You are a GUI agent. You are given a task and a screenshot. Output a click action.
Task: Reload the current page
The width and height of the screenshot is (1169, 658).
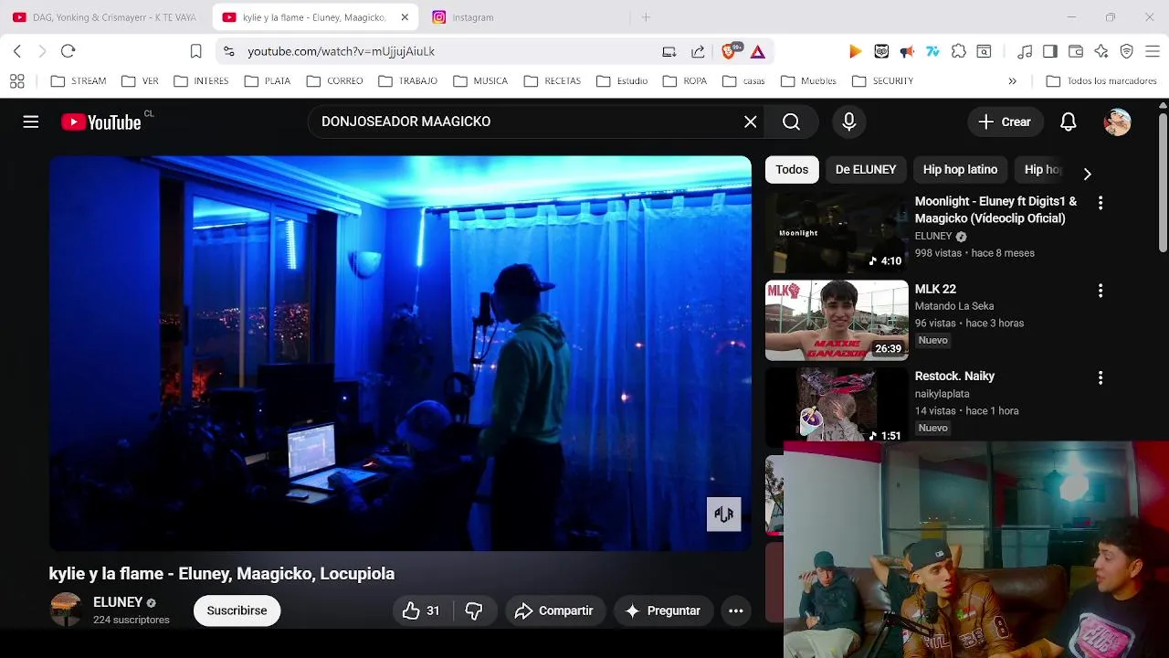[68, 51]
